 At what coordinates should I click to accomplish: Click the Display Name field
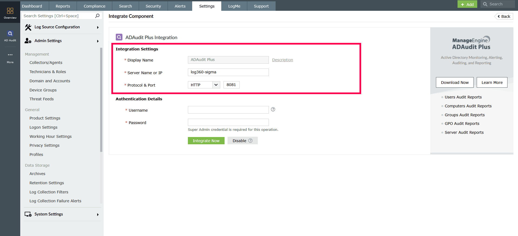point(228,60)
